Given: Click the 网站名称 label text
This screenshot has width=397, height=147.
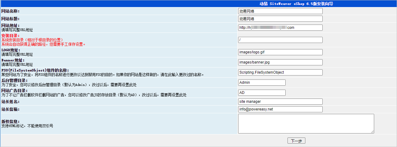Looking at the screenshot, I should (x=11, y=11).
